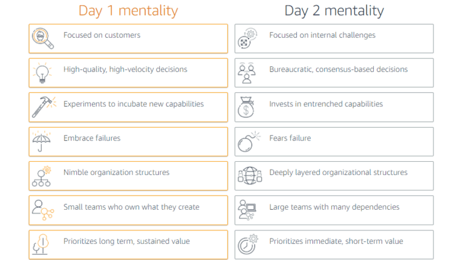
Task: Click Large teams with many dependencies text
Action: pos(335,207)
